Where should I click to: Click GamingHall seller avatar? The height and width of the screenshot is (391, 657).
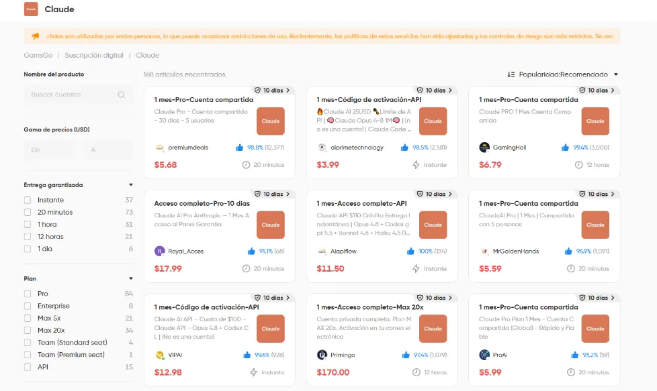[x=484, y=147]
